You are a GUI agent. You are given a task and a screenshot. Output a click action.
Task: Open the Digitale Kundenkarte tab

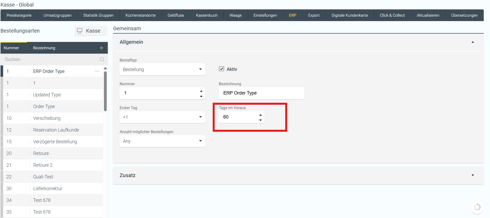point(350,15)
